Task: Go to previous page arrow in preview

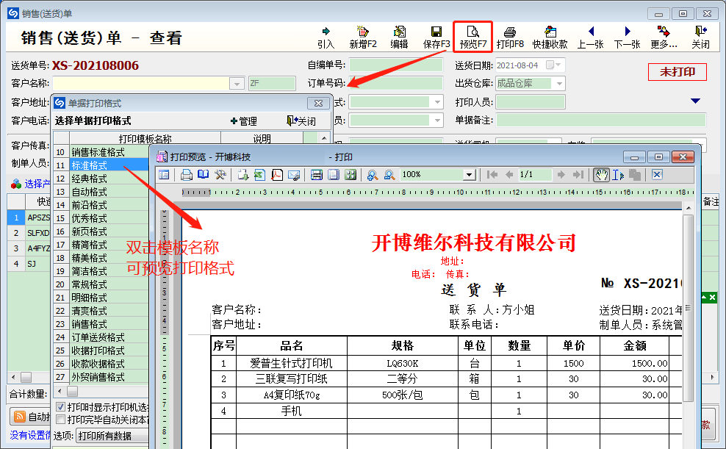Action: click(509, 174)
